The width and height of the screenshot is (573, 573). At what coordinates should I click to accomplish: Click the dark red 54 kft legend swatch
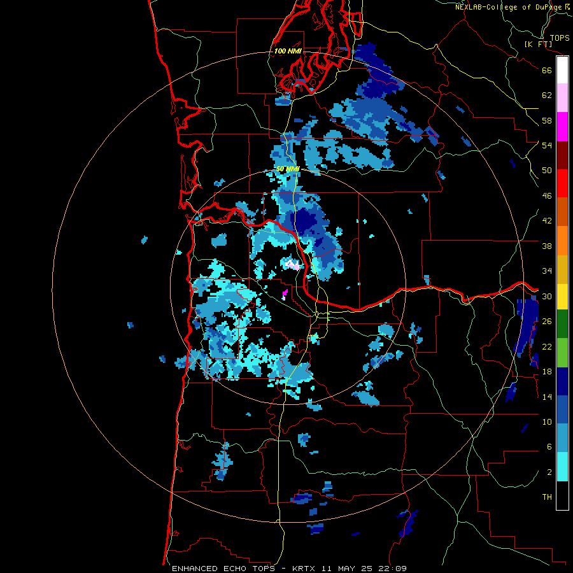coord(562,155)
